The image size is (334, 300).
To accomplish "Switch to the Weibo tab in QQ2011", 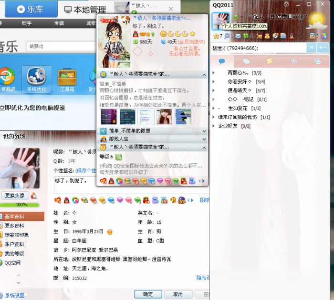I will [293, 61].
